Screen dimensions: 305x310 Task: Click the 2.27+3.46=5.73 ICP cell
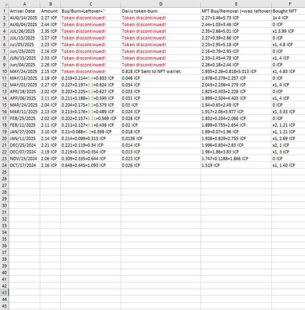coord(236,18)
